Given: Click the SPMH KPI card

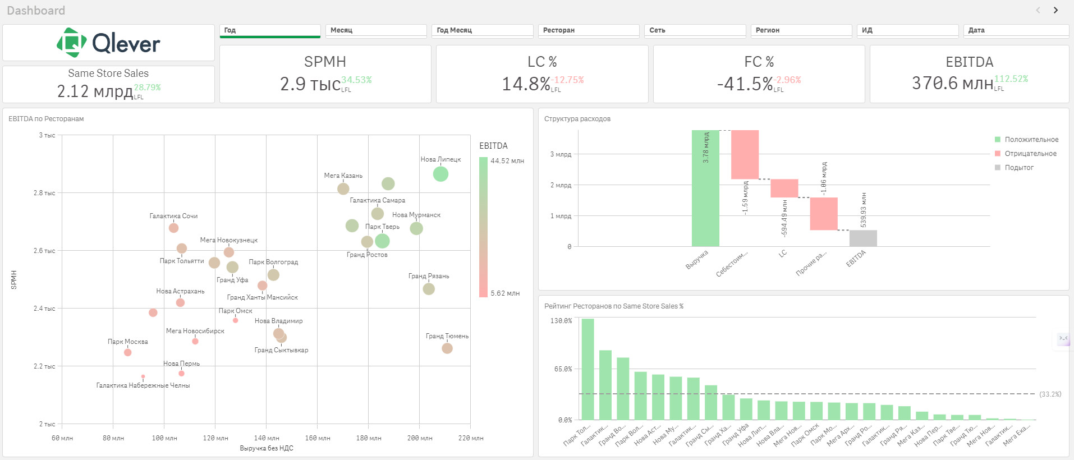Looking at the screenshot, I should point(325,74).
